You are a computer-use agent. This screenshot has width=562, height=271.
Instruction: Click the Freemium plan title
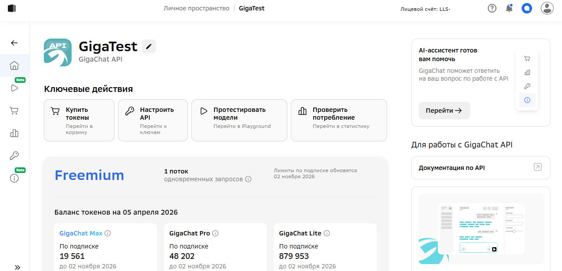[x=89, y=175]
